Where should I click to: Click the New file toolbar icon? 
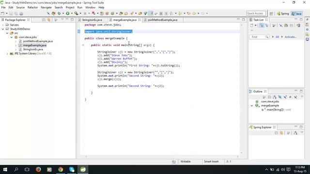[2, 14]
